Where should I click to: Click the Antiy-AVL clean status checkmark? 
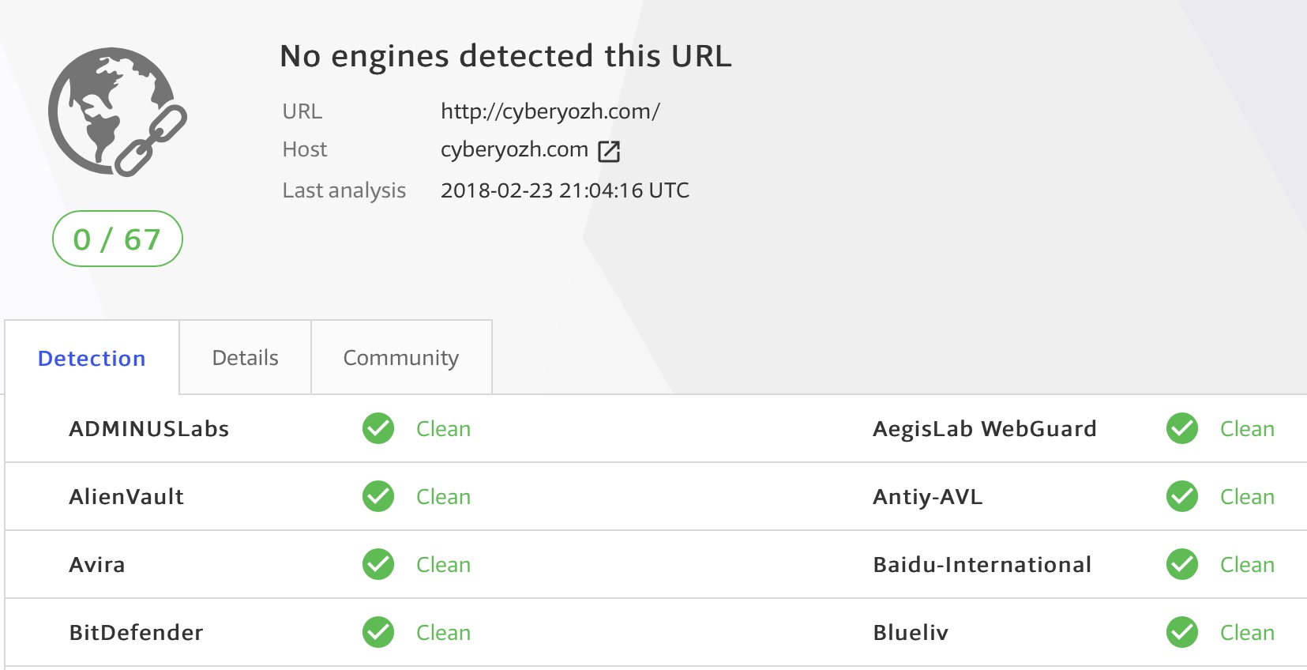1182,497
